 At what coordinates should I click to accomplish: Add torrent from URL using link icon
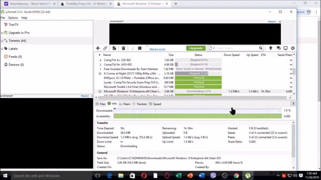click(x=105, y=48)
